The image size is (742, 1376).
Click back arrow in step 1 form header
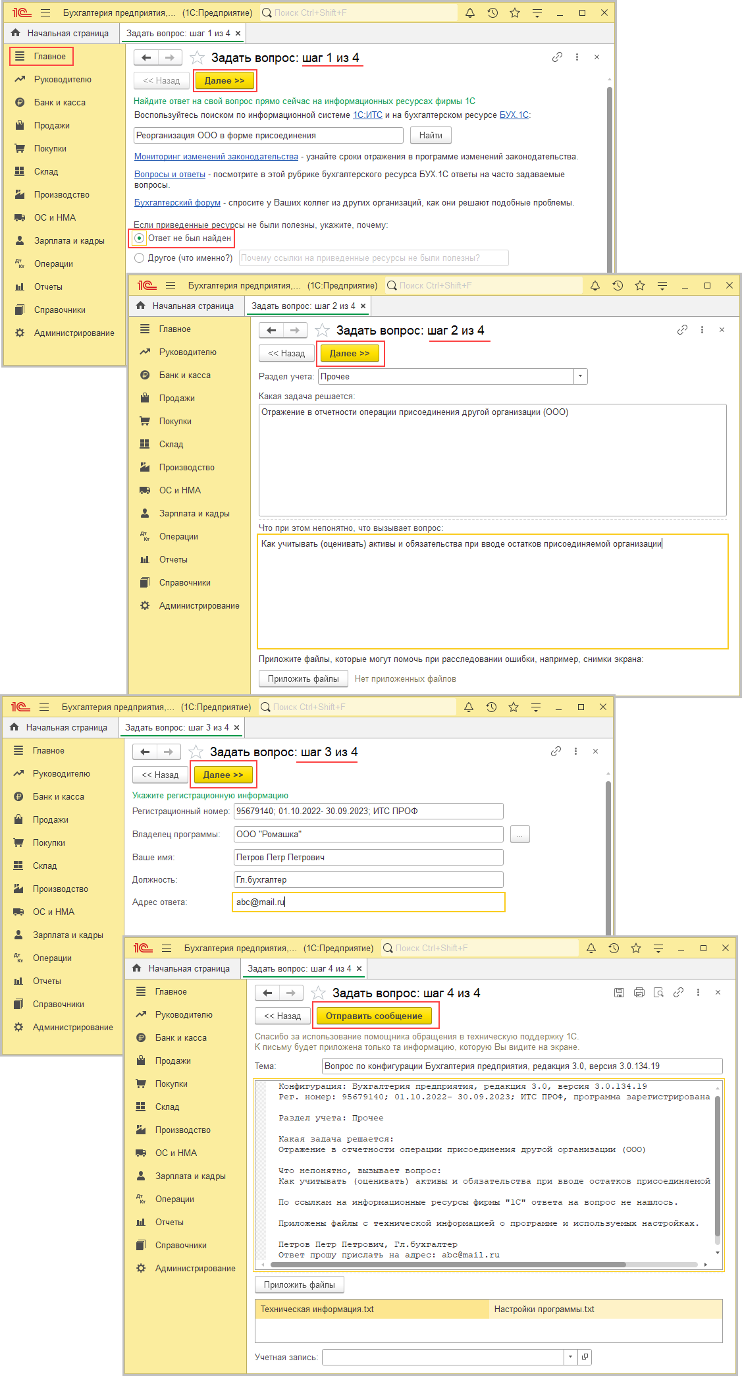(147, 58)
